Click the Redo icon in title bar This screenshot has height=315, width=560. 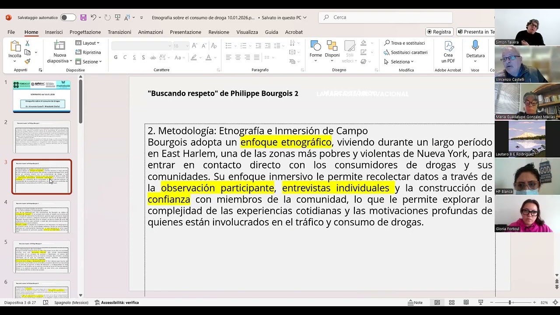[107, 17]
